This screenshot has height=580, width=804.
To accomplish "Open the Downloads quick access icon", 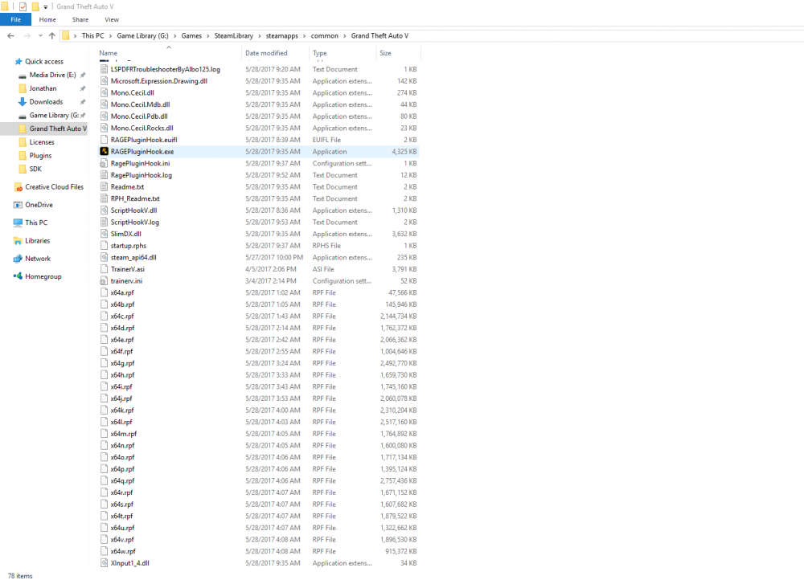I will click(x=22, y=102).
